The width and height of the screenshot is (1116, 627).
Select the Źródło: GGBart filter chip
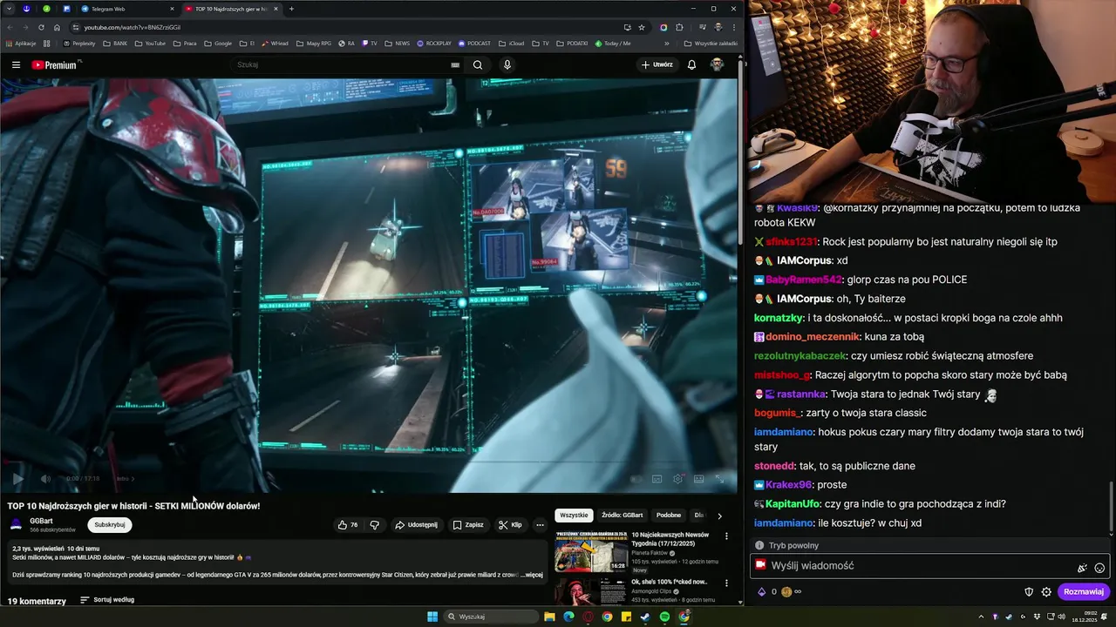point(623,516)
